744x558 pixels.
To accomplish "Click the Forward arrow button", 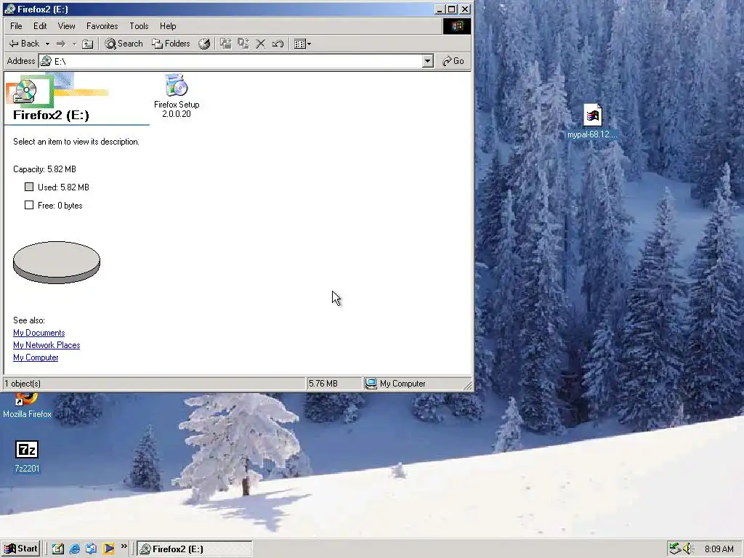I will pyautogui.click(x=61, y=44).
